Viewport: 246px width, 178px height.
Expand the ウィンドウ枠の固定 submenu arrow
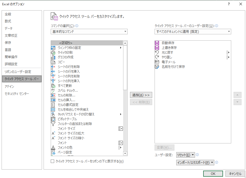click(x=121, y=48)
